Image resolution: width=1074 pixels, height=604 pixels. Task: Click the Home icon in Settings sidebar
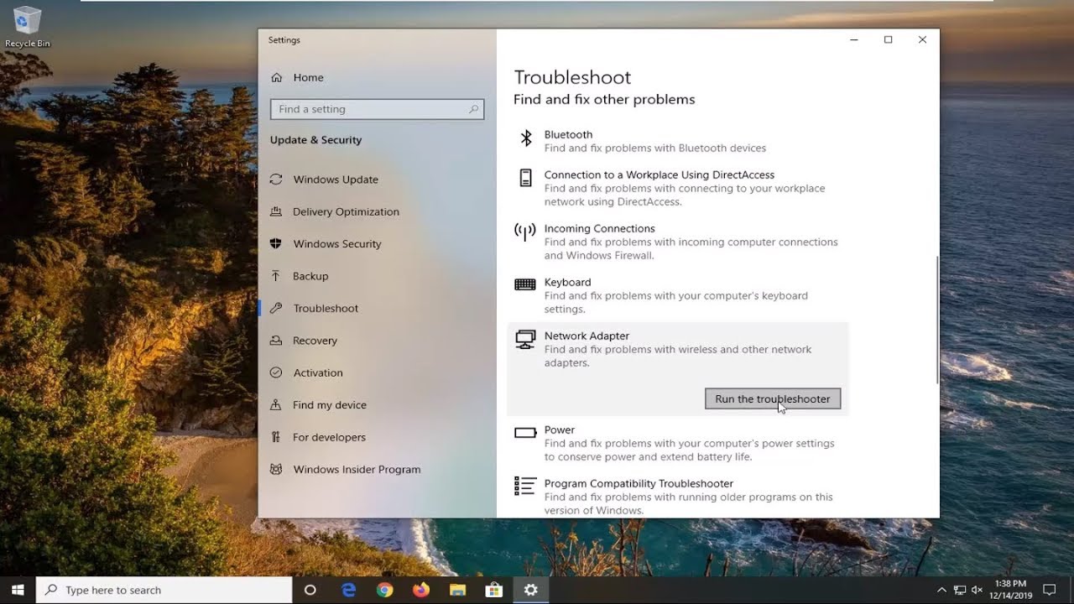click(x=276, y=77)
